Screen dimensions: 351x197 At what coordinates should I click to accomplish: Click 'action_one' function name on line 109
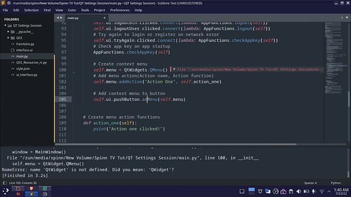point(106,123)
